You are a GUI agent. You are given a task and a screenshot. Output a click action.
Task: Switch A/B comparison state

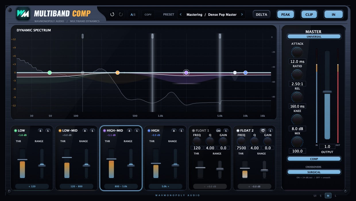coord(133,14)
